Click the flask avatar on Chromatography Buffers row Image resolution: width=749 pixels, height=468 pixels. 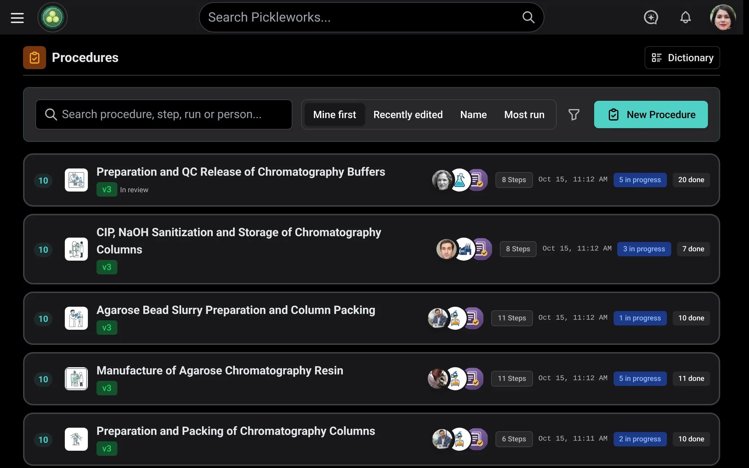coord(460,180)
